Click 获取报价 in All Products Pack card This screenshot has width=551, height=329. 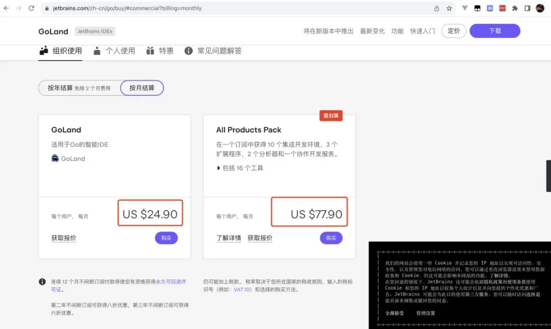click(x=260, y=238)
